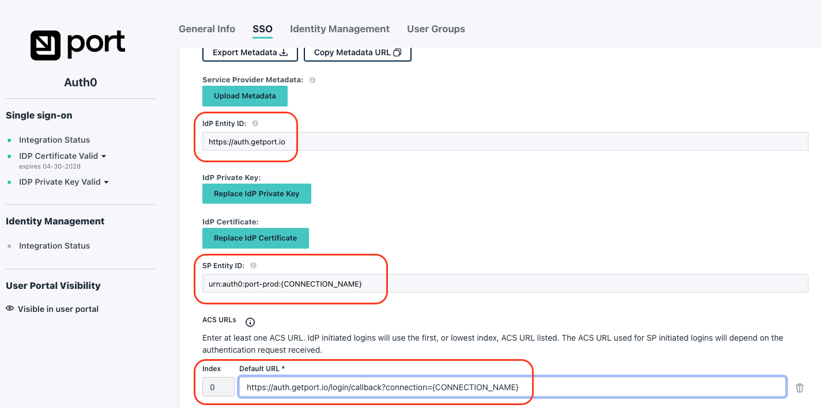Viewport: 822px width, 408px height.
Task: Click the Default URL input field
Action: (512, 387)
